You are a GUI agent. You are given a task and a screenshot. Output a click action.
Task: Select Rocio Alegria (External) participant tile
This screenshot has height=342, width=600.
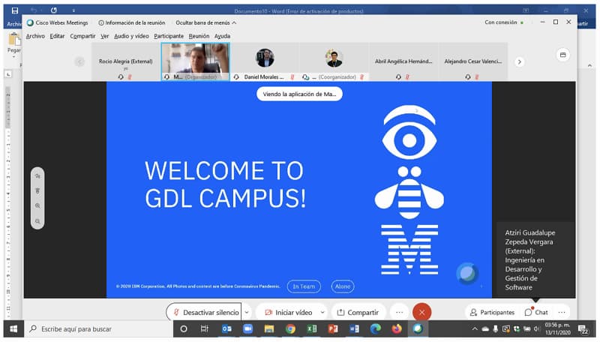coord(125,61)
